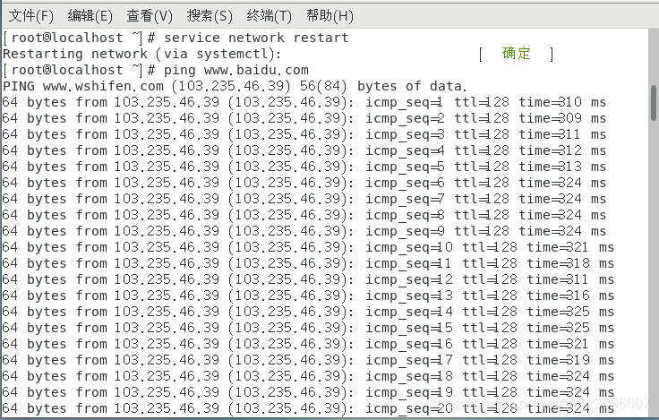The height and width of the screenshot is (420, 659).
Task: Open the 帮助(H) menu
Action: tap(329, 16)
